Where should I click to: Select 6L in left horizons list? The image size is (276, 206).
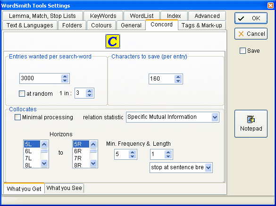[x=32, y=151]
